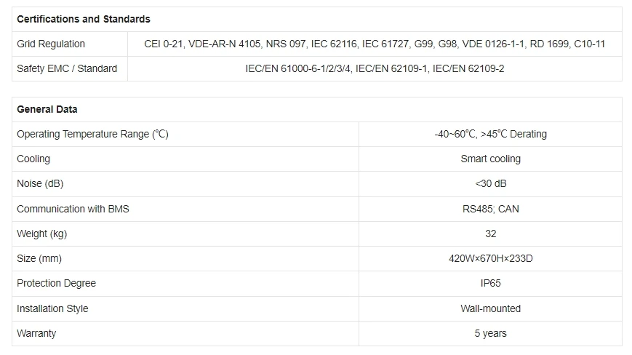This screenshot has height=355, width=632.
Task: Click the RS485; CAN value
Action: [x=490, y=209]
